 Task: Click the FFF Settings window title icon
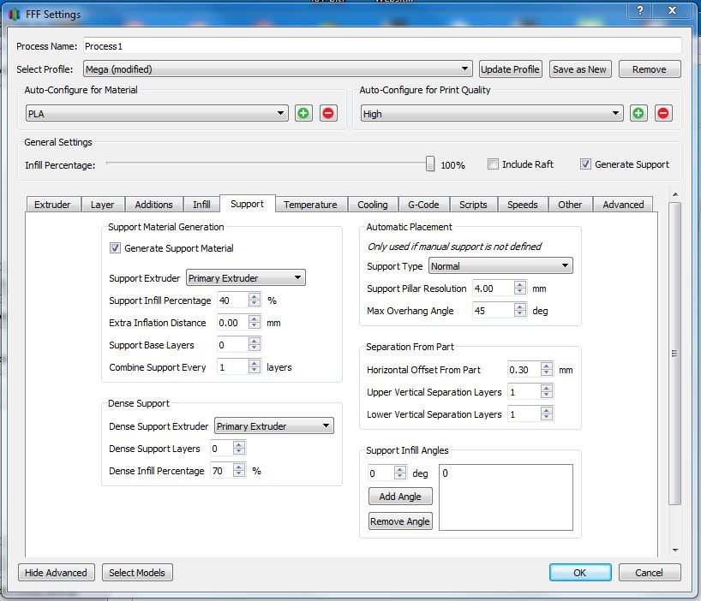tap(15, 15)
